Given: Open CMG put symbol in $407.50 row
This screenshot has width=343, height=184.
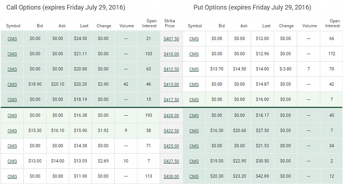Looking at the screenshot, I should 194,39.
